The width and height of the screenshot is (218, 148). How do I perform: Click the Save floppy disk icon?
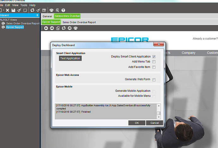pyautogui.click(x=13, y=10)
